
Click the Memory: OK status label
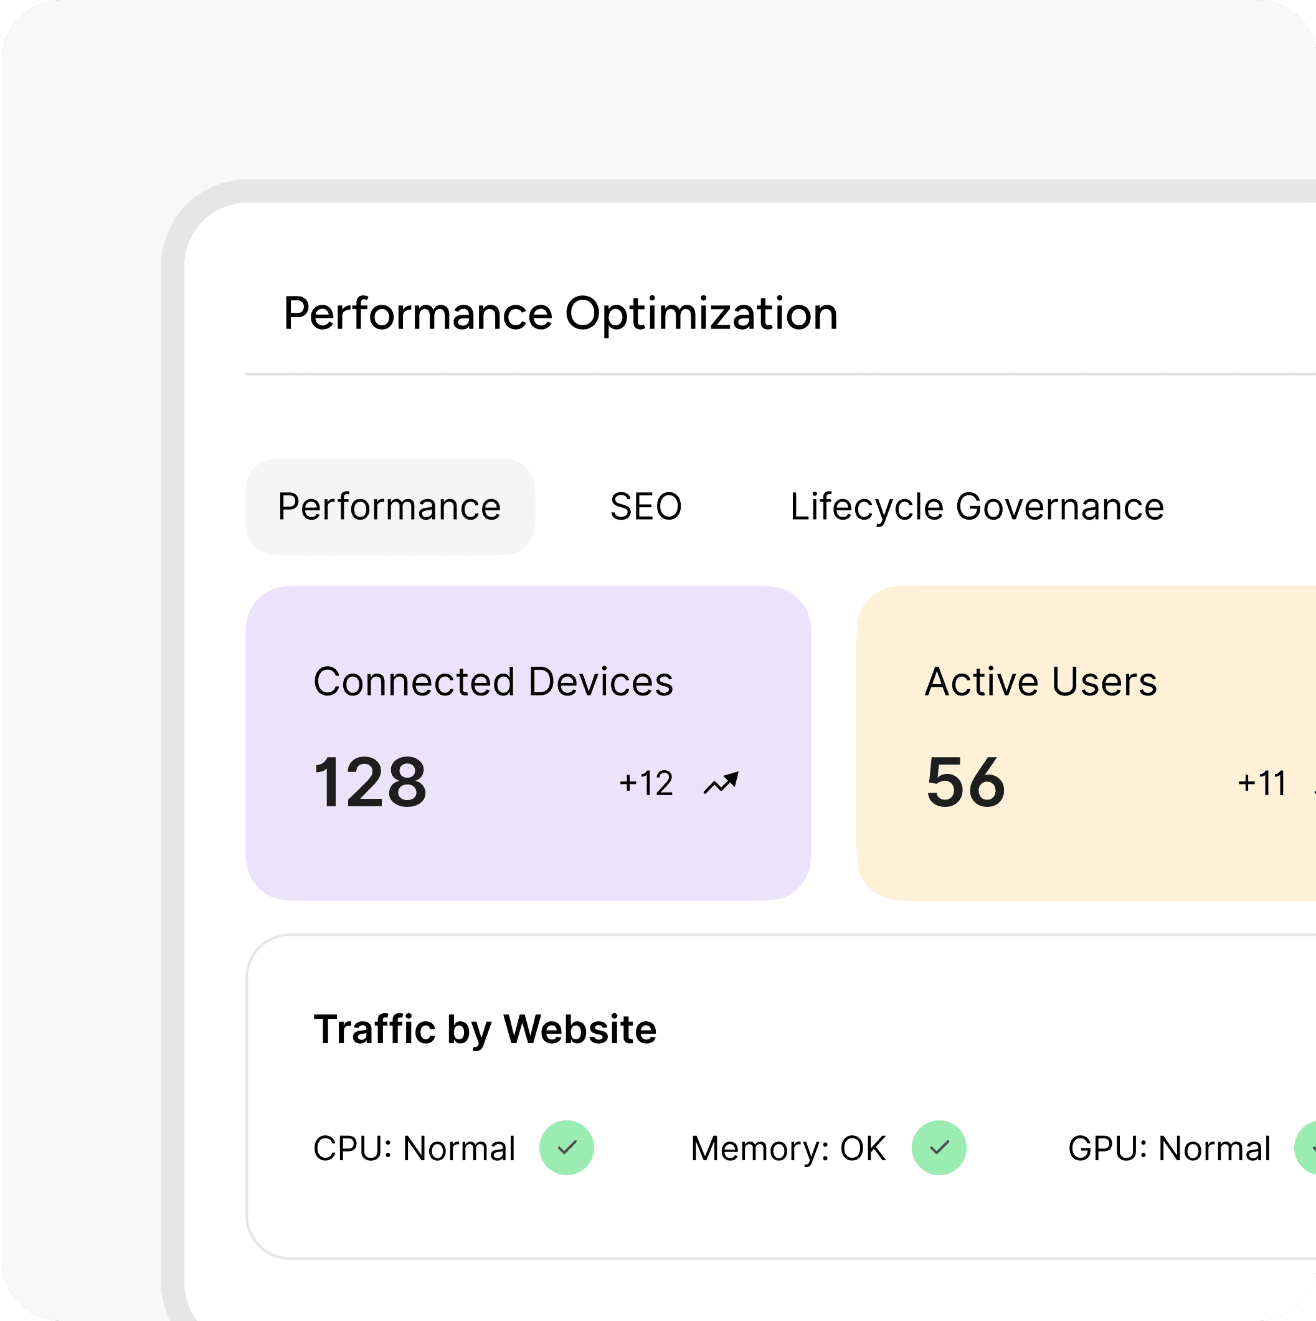[788, 1148]
